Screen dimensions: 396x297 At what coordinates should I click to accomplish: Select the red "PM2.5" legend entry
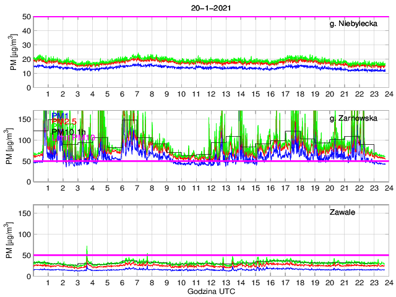(x=65, y=123)
